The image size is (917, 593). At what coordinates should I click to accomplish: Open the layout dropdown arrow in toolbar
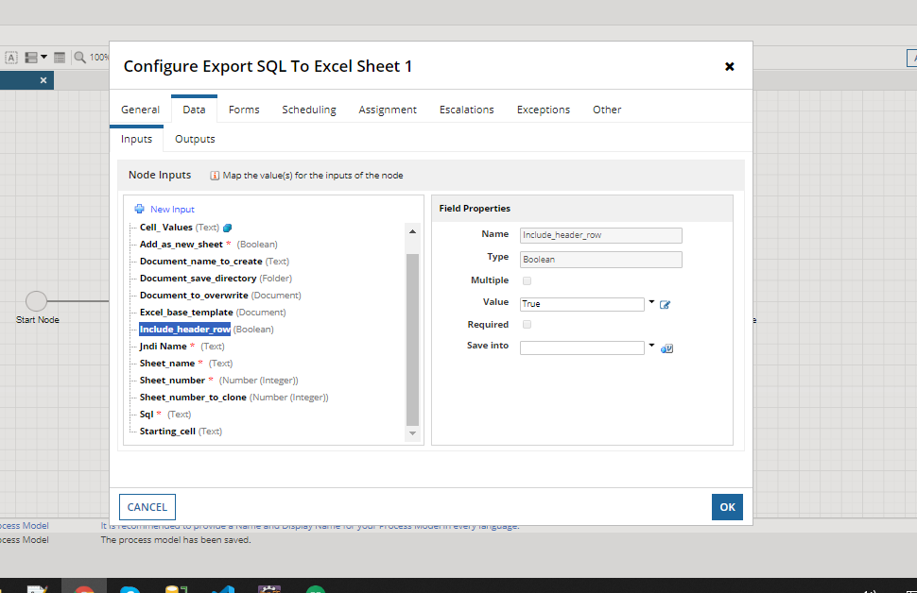click(x=43, y=57)
